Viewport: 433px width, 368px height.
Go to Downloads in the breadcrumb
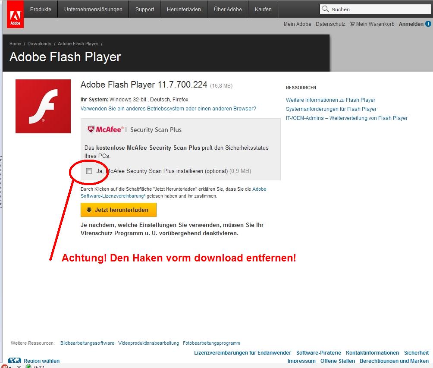click(39, 44)
